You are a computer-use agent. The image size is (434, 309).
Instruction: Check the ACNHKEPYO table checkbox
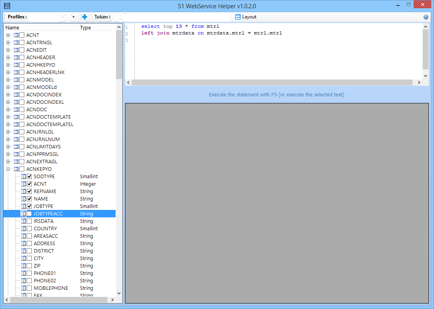tap(22, 65)
